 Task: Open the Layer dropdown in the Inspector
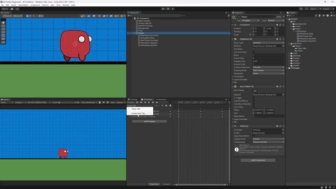coord(276,20)
